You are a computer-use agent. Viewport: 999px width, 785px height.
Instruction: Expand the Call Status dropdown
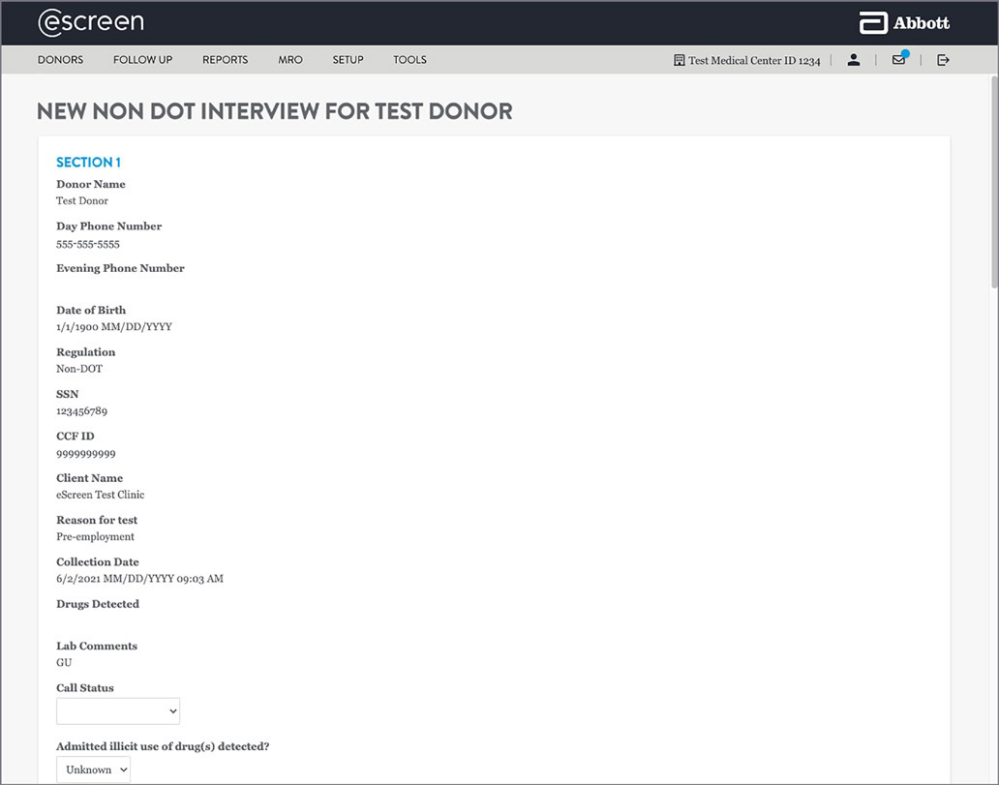[x=118, y=711]
